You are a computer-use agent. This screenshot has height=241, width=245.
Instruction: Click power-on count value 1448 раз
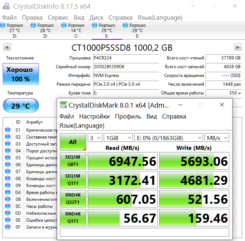coord(223,84)
